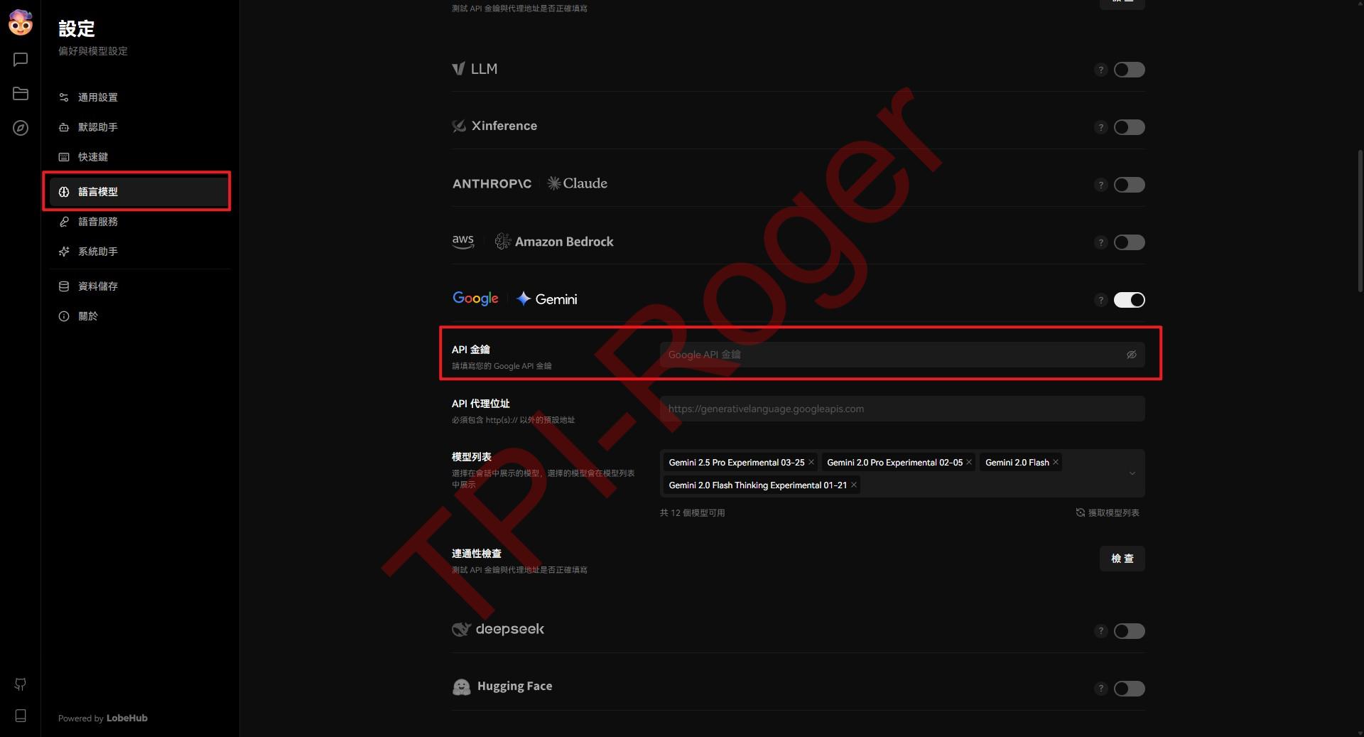Click help icon for deepseek
1364x737 pixels.
[1100, 631]
